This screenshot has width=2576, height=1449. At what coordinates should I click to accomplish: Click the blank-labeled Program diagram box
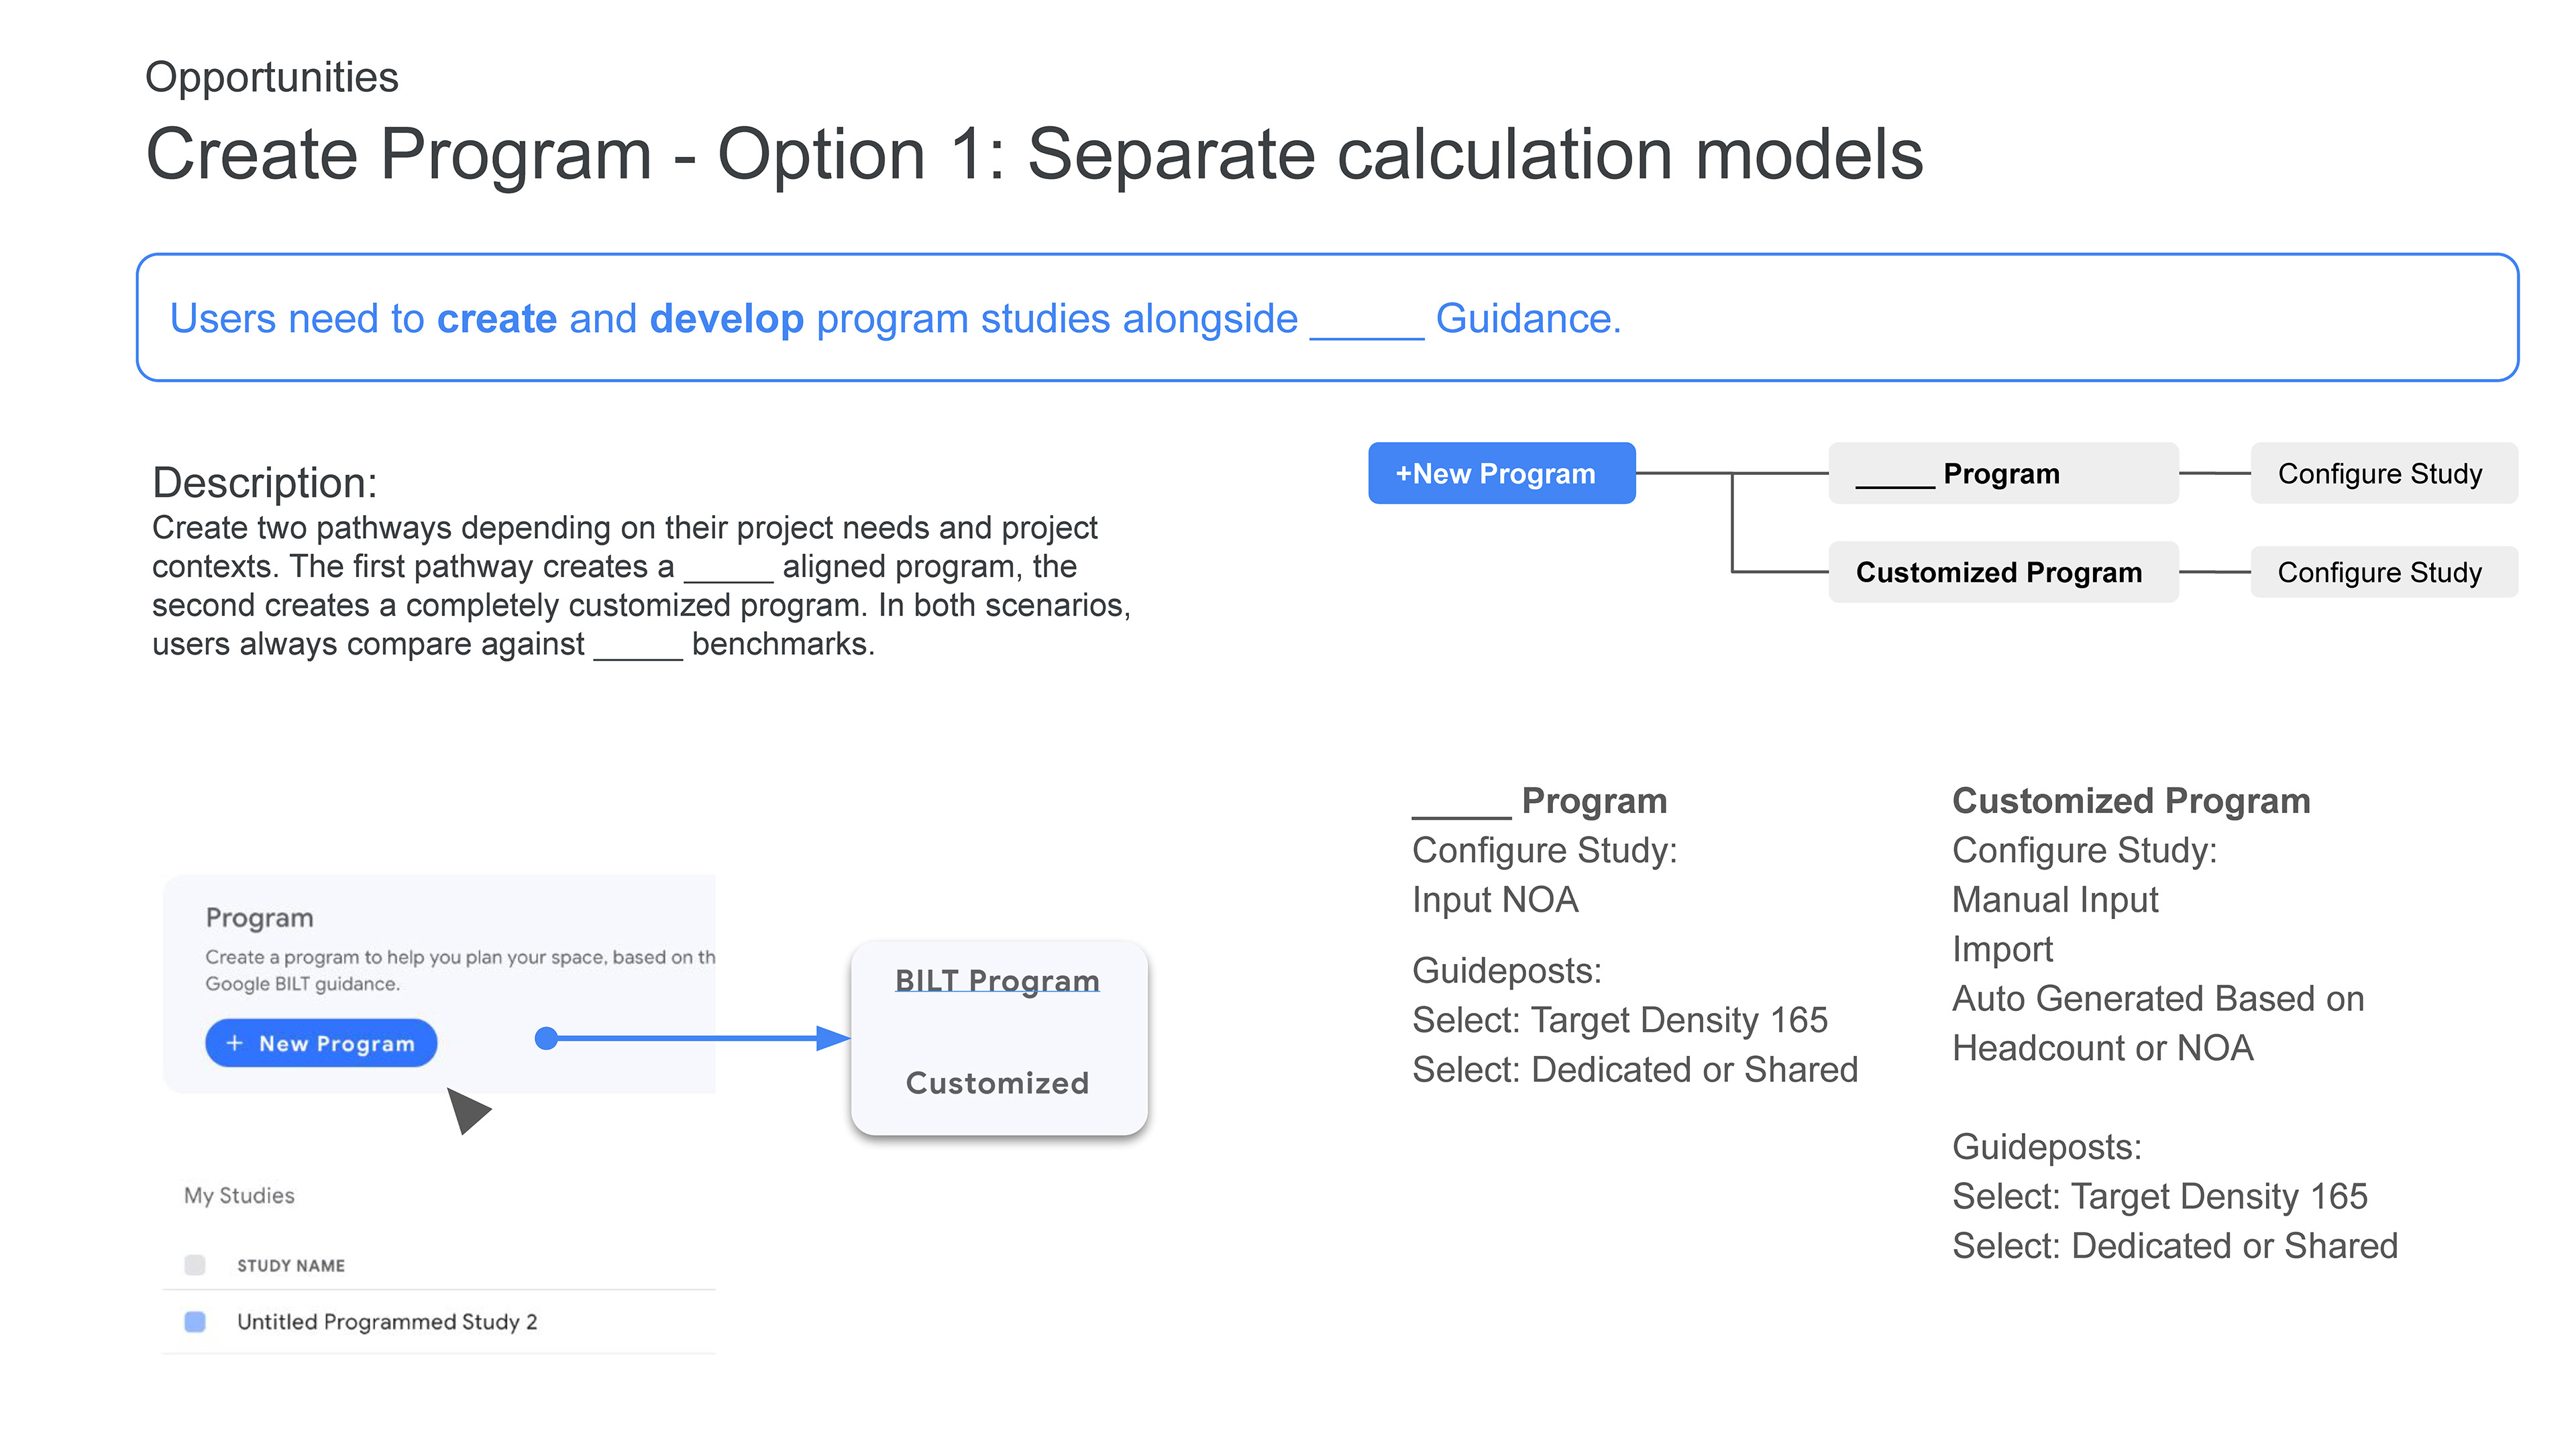pos(2002,473)
